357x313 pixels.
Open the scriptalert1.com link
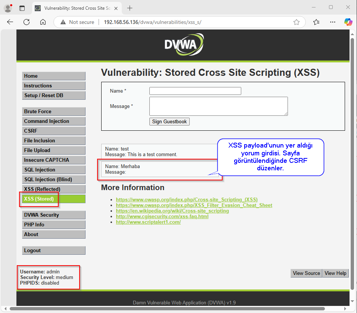[x=148, y=222]
